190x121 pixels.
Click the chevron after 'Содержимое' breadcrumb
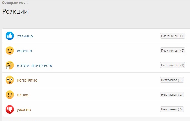pos(27,3)
